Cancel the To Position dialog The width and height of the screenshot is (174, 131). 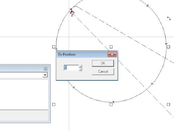[103, 71]
